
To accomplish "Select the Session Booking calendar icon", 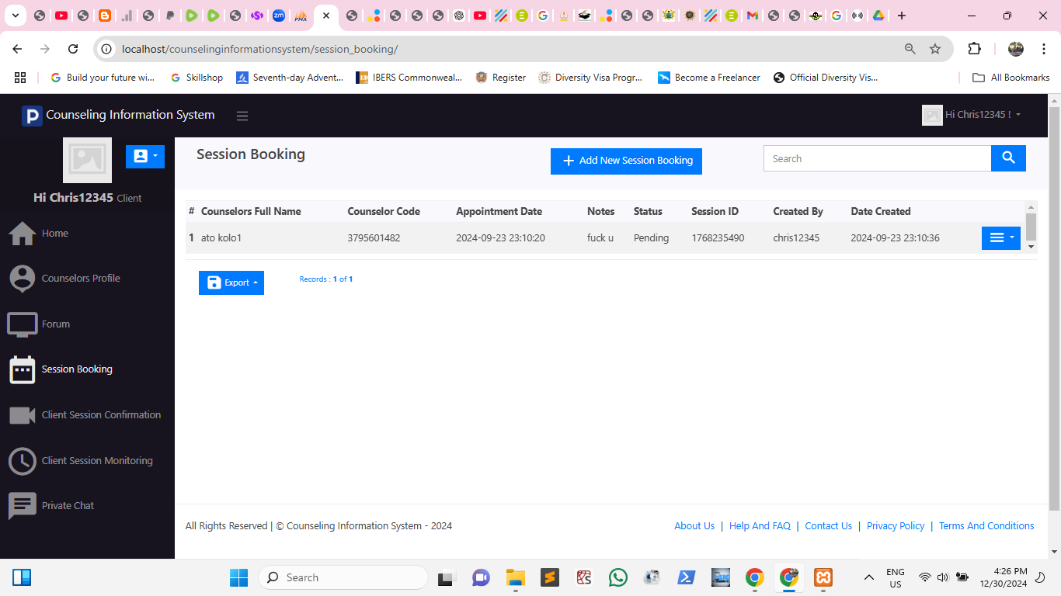I will coord(23,369).
